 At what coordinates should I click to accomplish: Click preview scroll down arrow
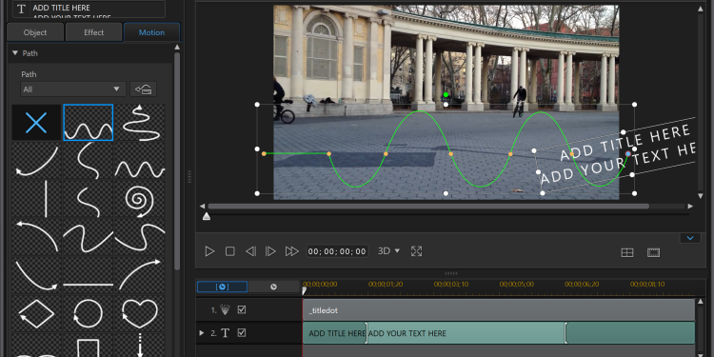coord(701,196)
